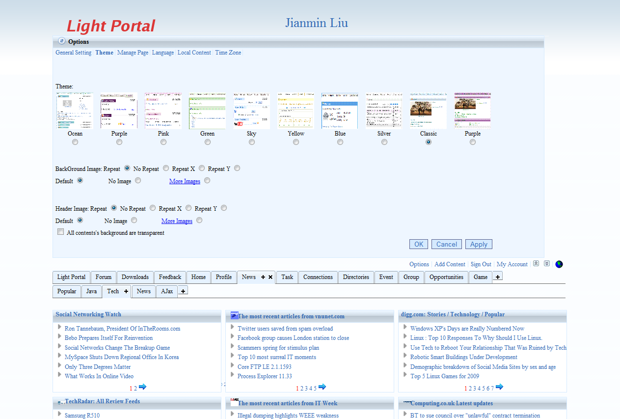Switch to the Forum tab

(104, 277)
